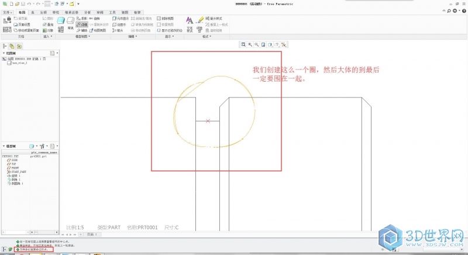Toggle 边显示 edge display
This screenshot has width=468, height=255.
[x=119, y=25]
